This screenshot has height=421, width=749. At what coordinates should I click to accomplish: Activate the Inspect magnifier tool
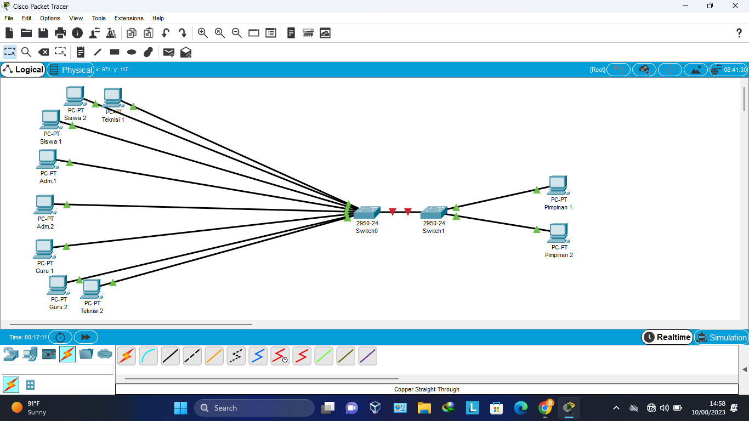pos(26,52)
